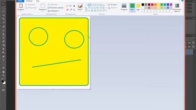The image size is (196, 110).
Task: Choose the Pentagon shape
Action: pos(92,8)
